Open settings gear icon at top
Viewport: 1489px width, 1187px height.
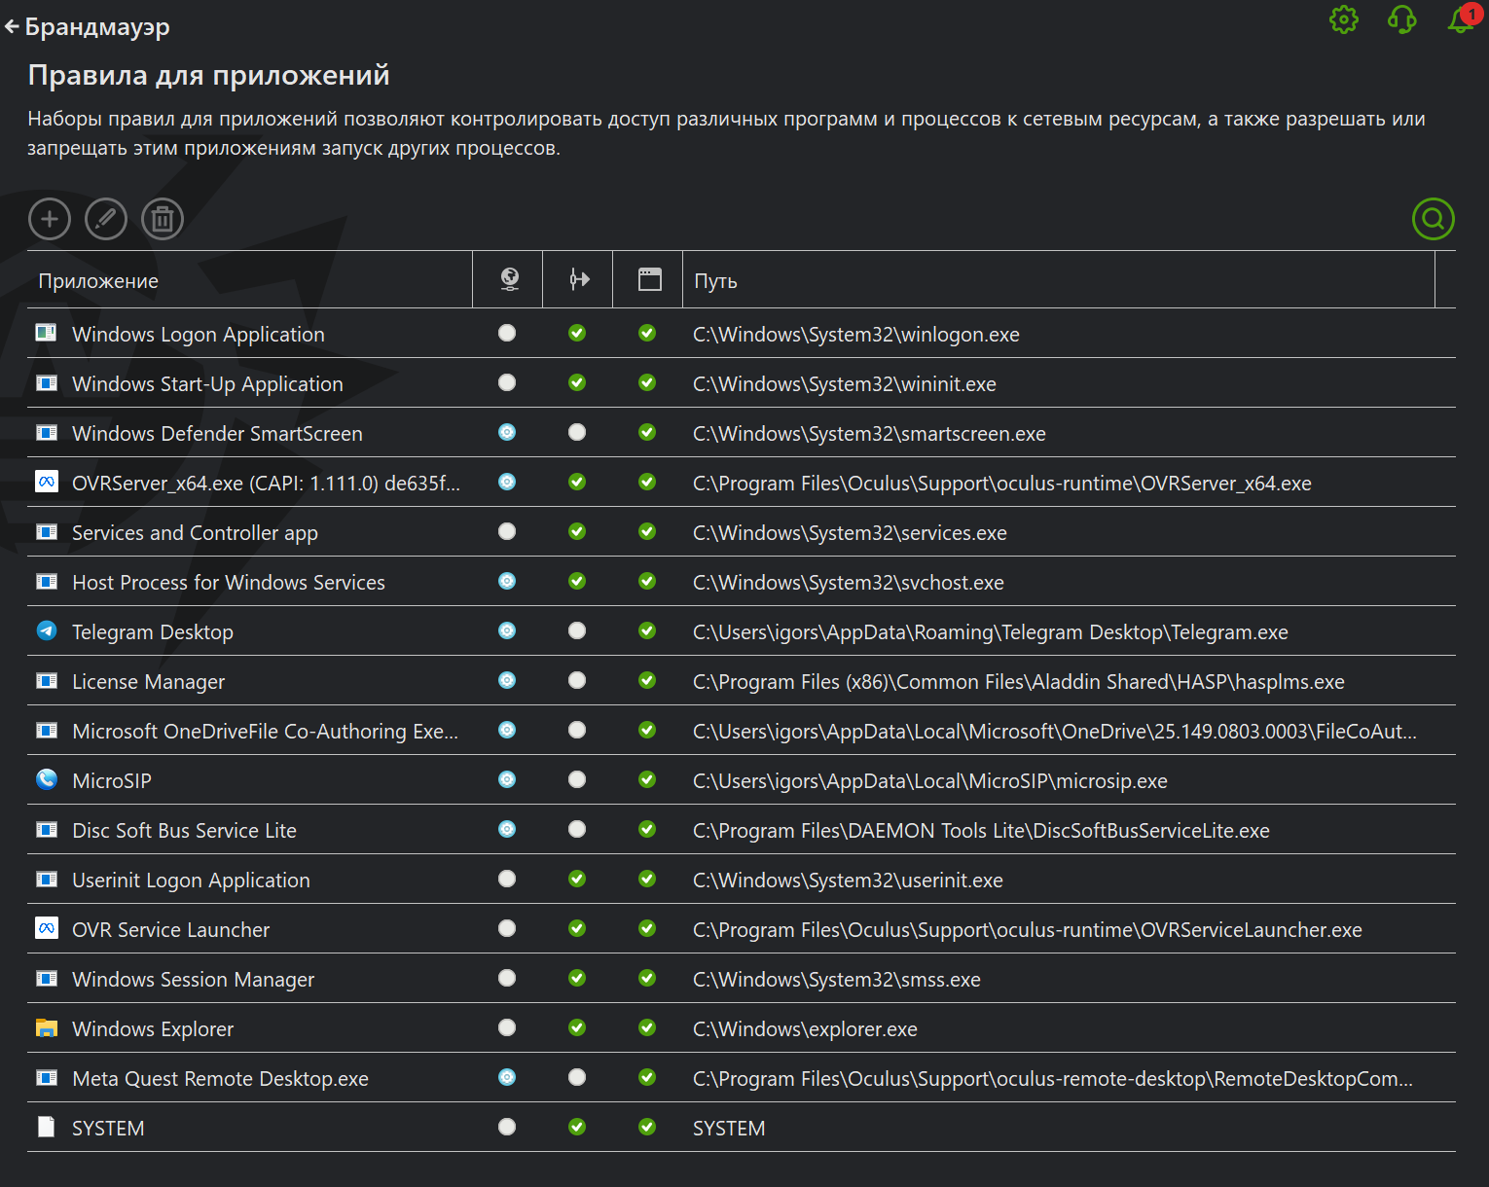(x=1344, y=19)
